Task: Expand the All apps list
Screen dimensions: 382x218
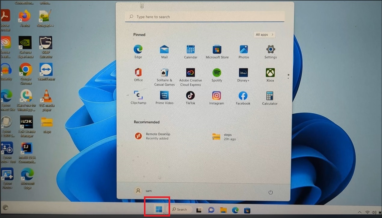Action: [x=264, y=35]
